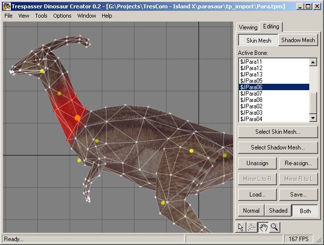Click the Ready... status text
Image resolution: width=324 pixels, height=245 pixels.
pyautogui.click(x=14, y=239)
